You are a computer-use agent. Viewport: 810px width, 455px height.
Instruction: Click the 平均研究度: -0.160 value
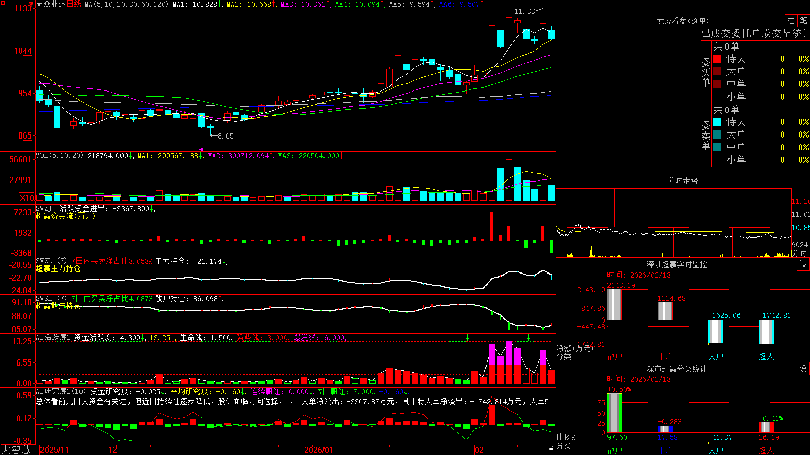pyautogui.click(x=208, y=391)
